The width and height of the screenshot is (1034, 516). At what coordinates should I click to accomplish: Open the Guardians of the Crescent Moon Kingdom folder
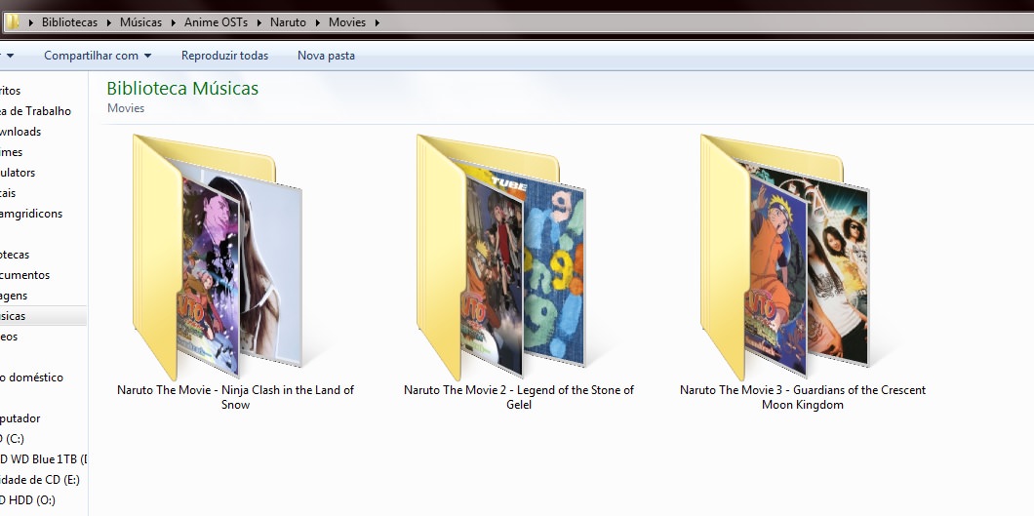784,257
